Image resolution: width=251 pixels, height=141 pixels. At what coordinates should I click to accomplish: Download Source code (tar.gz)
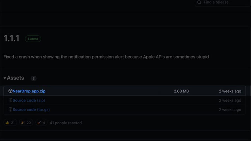pos(31,110)
